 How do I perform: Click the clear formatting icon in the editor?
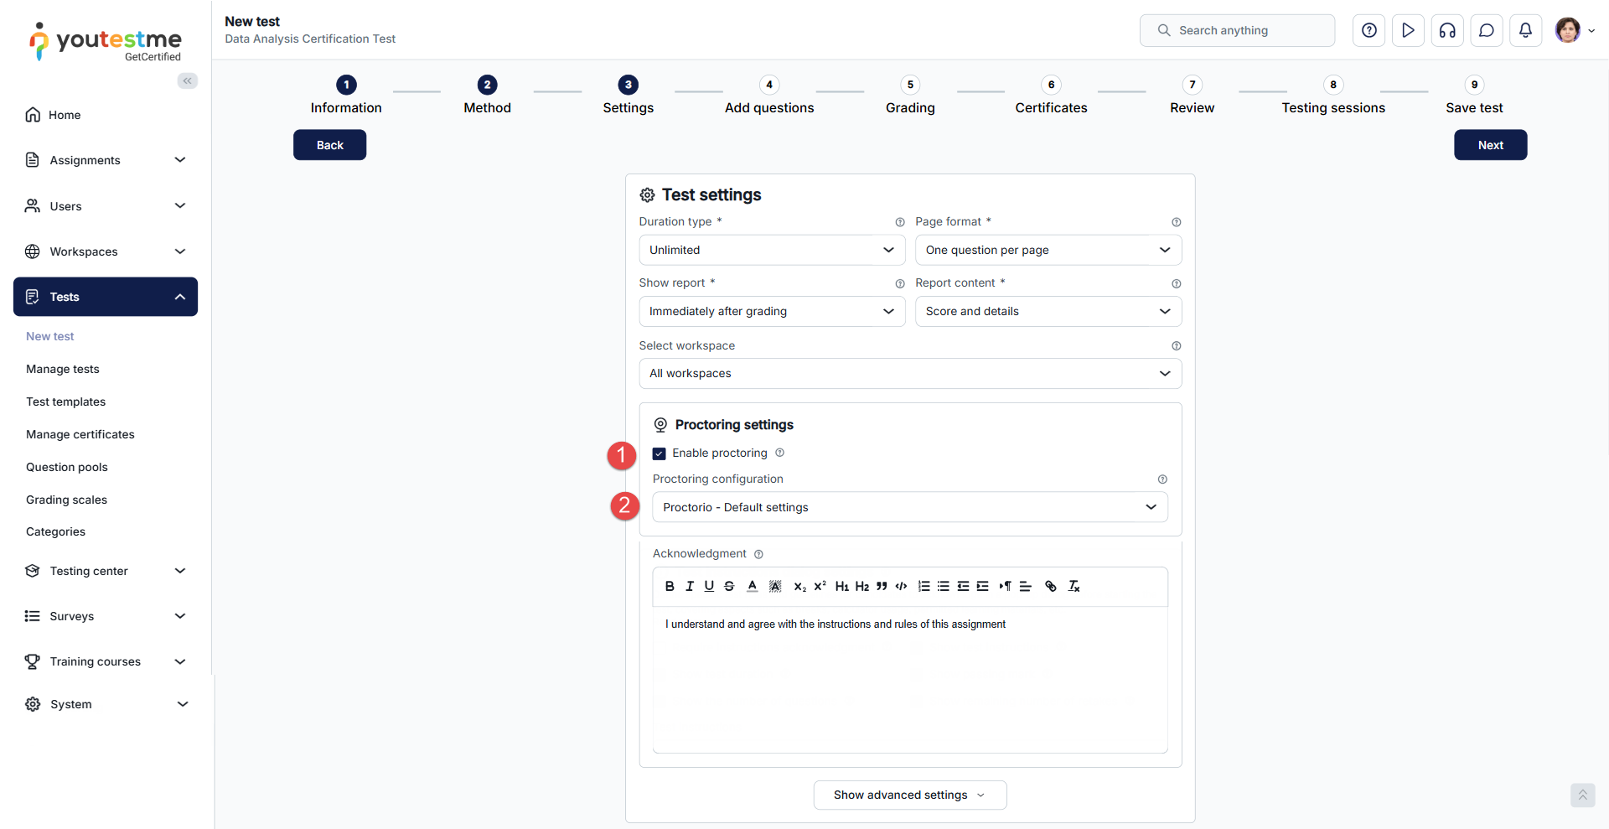(1074, 587)
